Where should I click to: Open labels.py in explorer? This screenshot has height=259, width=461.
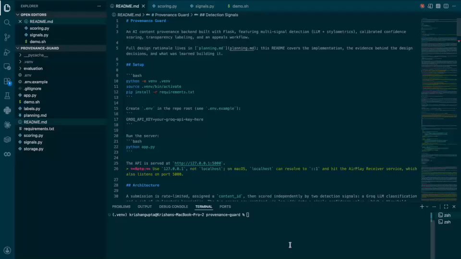pyautogui.click(x=32, y=109)
